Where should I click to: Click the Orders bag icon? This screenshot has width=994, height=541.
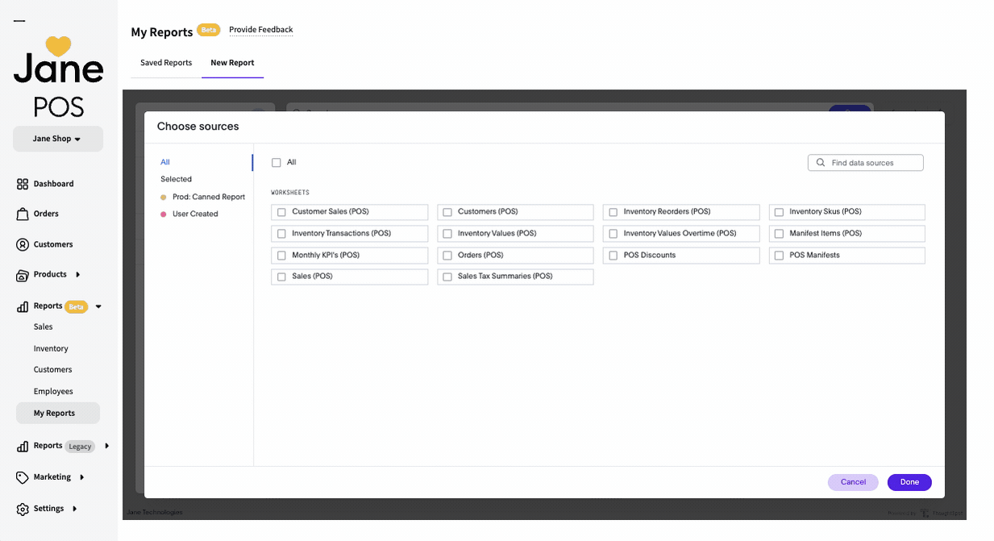23,214
